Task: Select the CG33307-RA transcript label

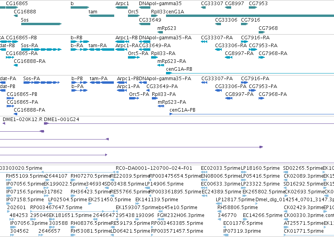Action: point(217,38)
